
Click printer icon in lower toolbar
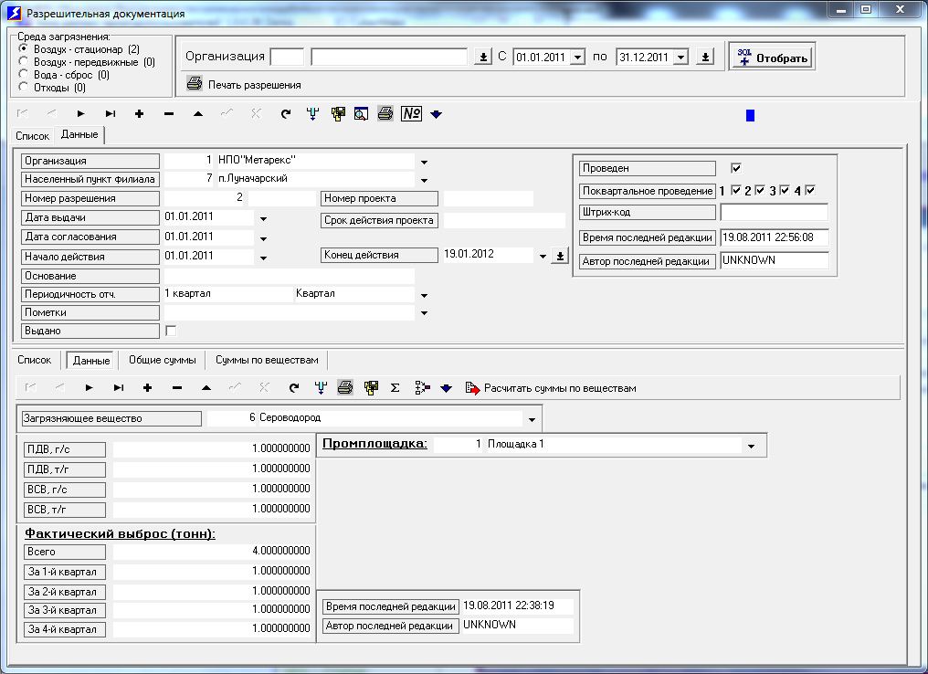coord(345,387)
